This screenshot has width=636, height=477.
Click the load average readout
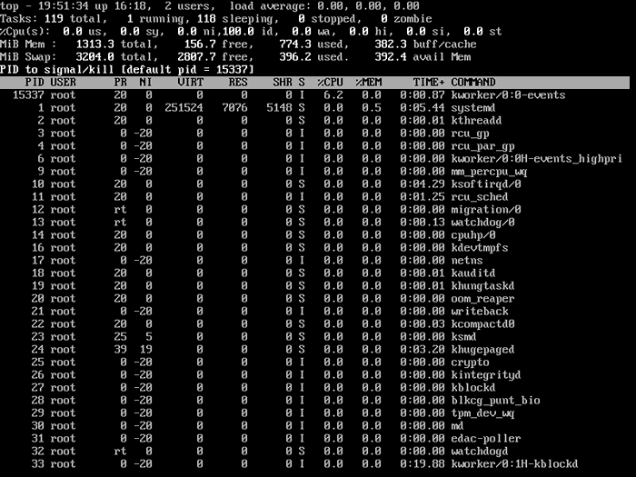(x=324, y=6)
